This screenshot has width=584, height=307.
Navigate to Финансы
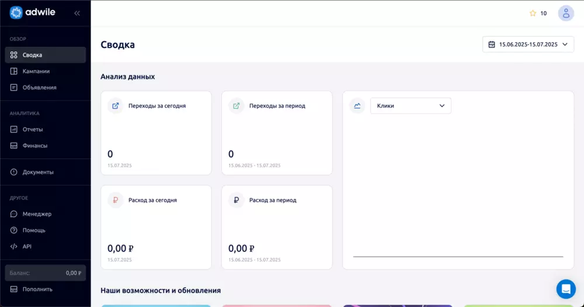coord(46,146)
